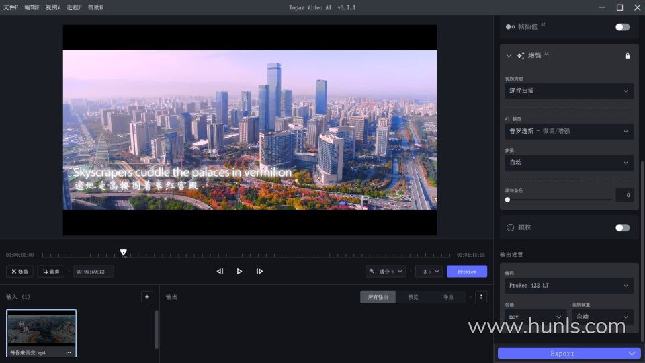Viewport: 645px width, 363px height.
Task: Click the video preview canvas
Action: pyautogui.click(x=250, y=130)
